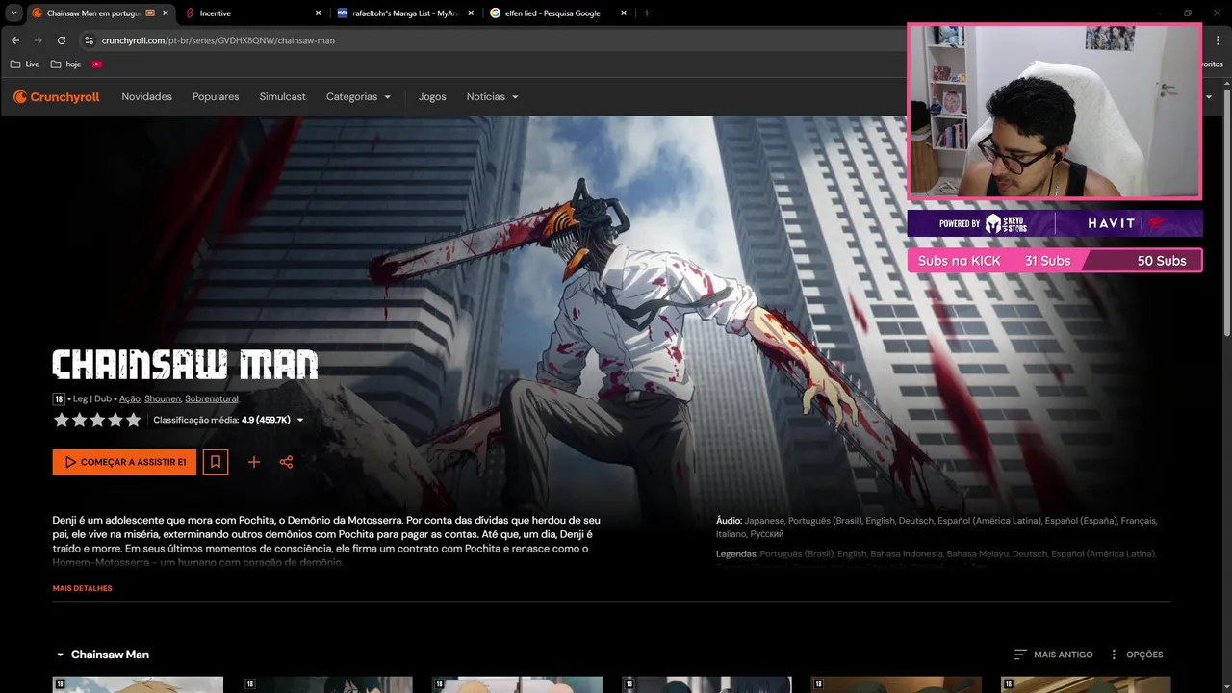Open the tab search dropdown arrow
Image resolution: width=1232 pixels, height=693 pixels.
tap(13, 13)
